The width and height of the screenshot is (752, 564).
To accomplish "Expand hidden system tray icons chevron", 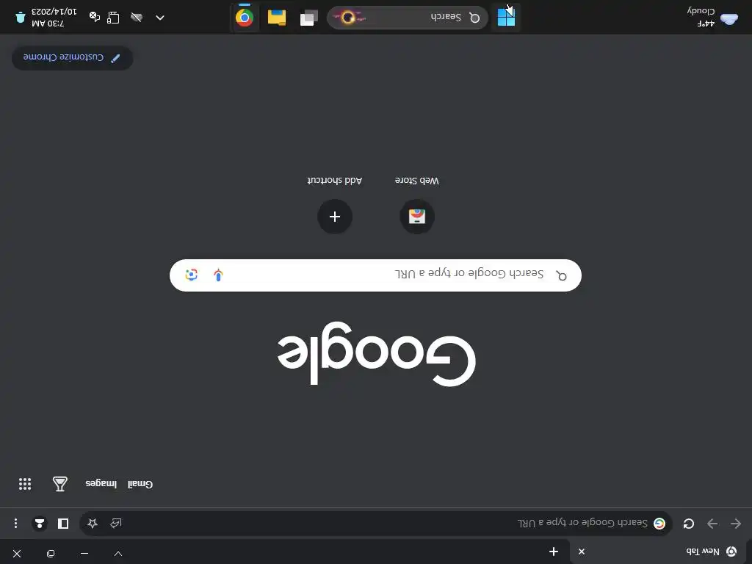I will pyautogui.click(x=160, y=18).
